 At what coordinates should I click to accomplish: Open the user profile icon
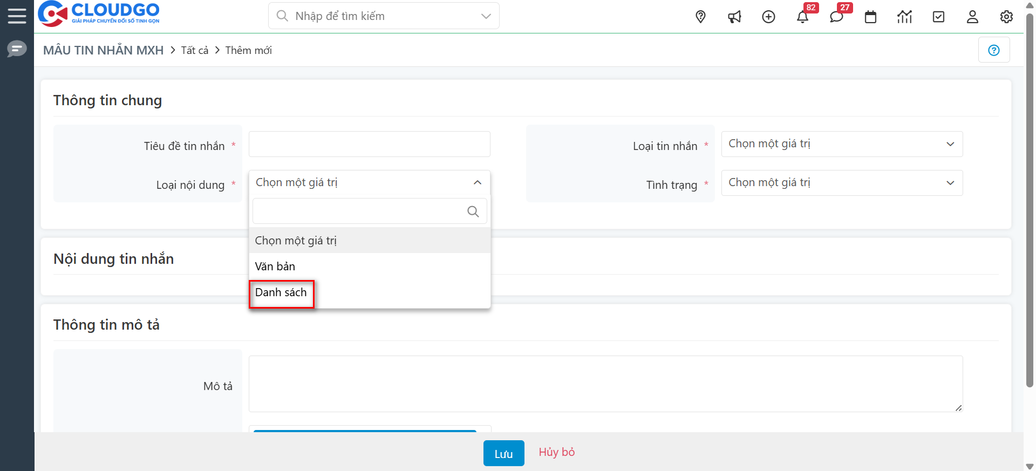point(972,17)
